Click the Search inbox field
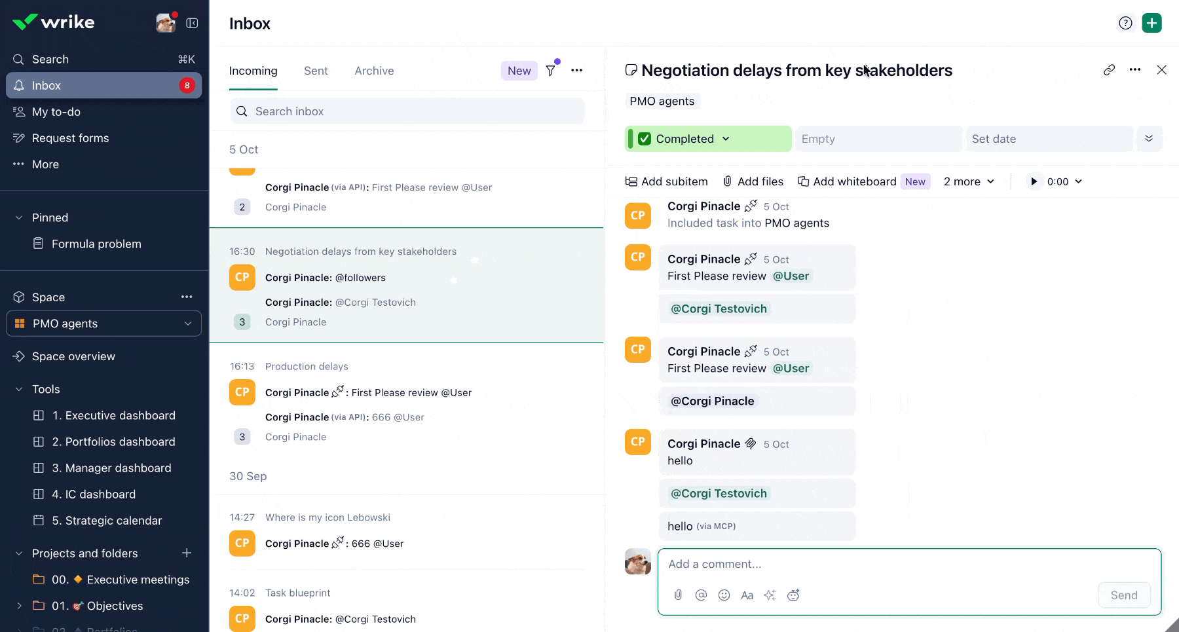 [x=407, y=111]
